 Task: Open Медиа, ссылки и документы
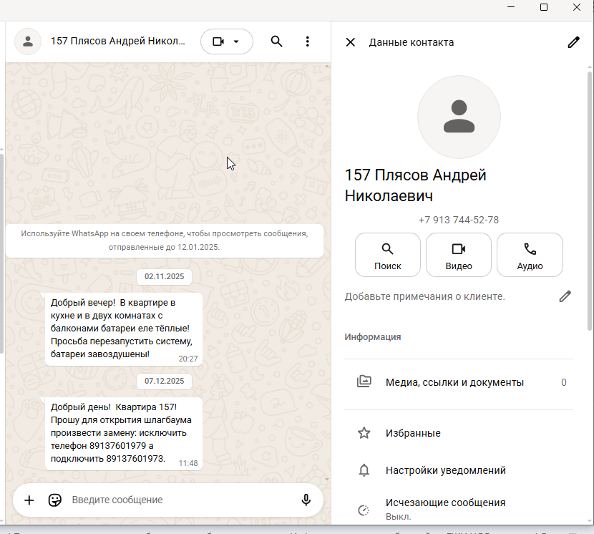458,382
